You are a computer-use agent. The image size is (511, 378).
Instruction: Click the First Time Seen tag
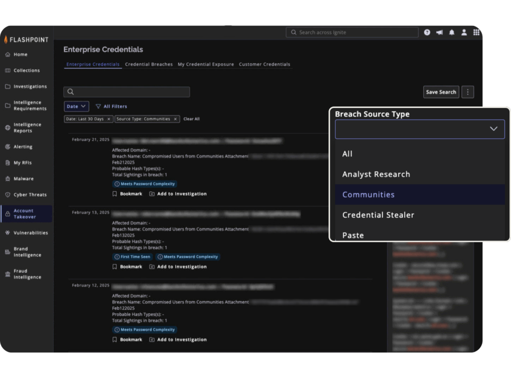click(x=132, y=256)
